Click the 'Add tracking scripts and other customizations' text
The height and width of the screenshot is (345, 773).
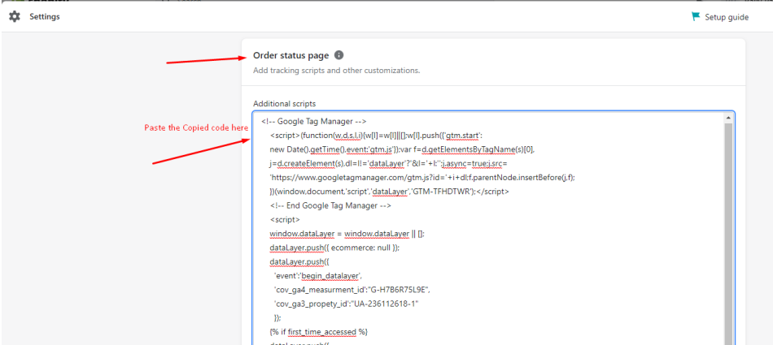click(336, 71)
